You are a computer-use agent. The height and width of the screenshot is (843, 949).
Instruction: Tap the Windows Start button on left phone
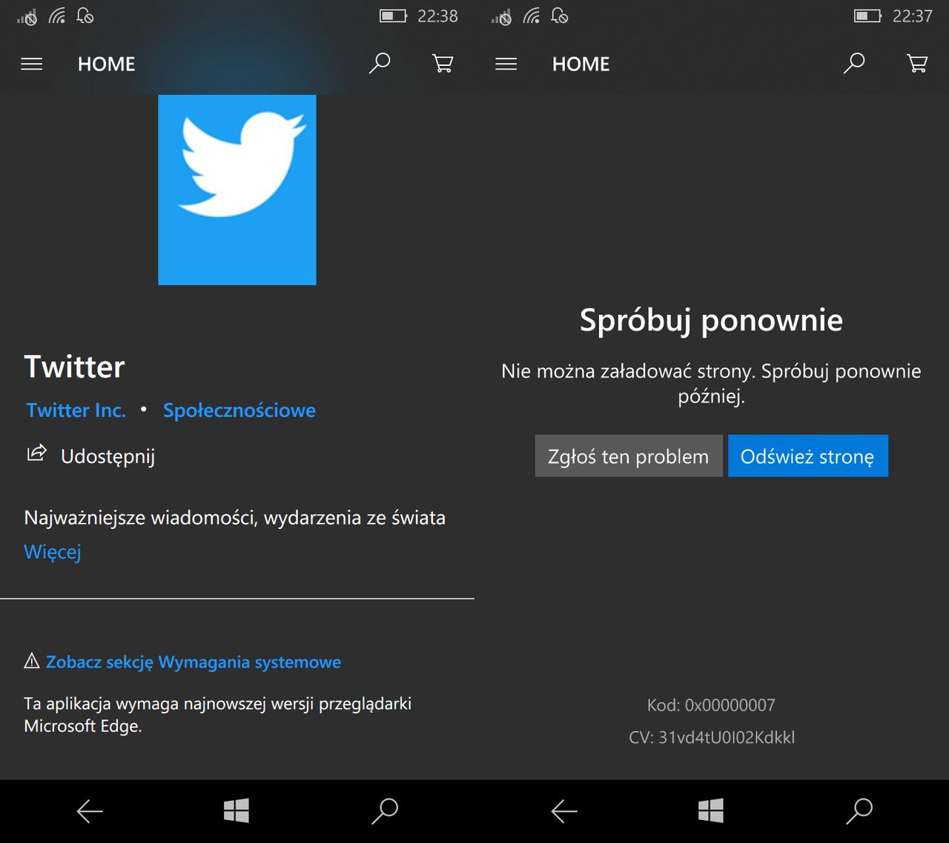point(237,810)
